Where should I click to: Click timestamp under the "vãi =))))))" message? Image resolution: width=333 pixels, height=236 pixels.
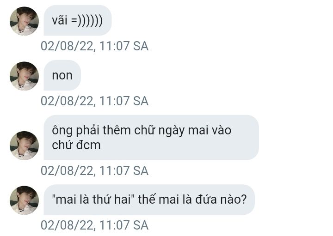click(94, 46)
